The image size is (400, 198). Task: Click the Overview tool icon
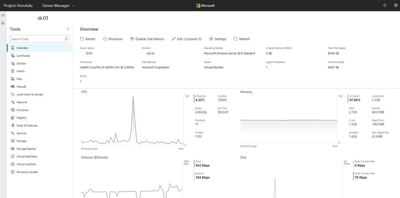tap(12, 48)
